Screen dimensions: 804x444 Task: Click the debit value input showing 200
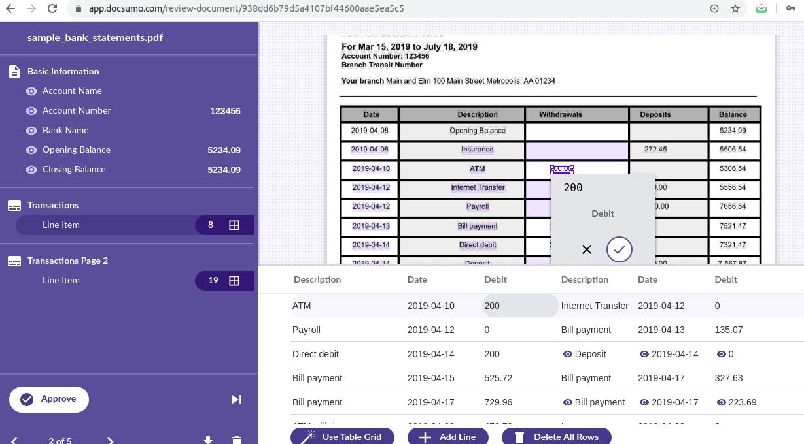coord(603,188)
